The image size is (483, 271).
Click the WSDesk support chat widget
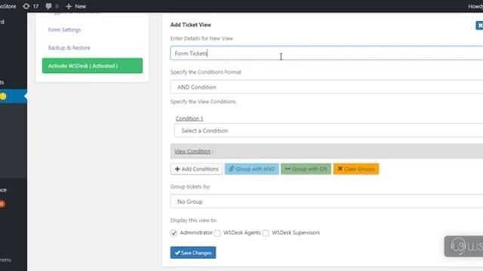(463, 246)
